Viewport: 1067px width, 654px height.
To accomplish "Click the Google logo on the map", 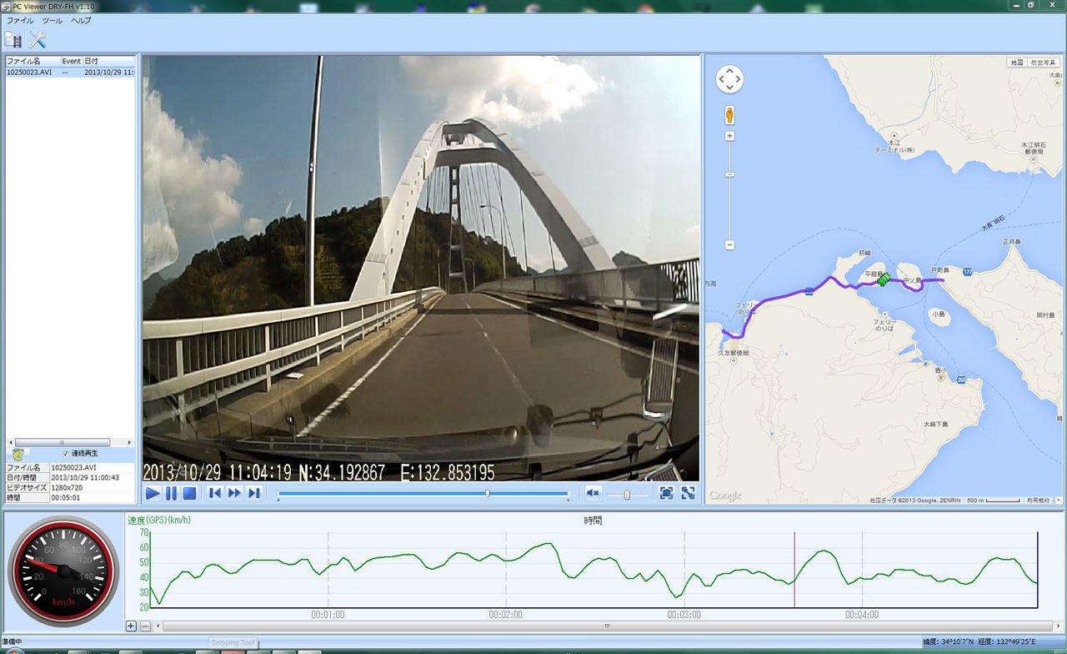I will [725, 496].
